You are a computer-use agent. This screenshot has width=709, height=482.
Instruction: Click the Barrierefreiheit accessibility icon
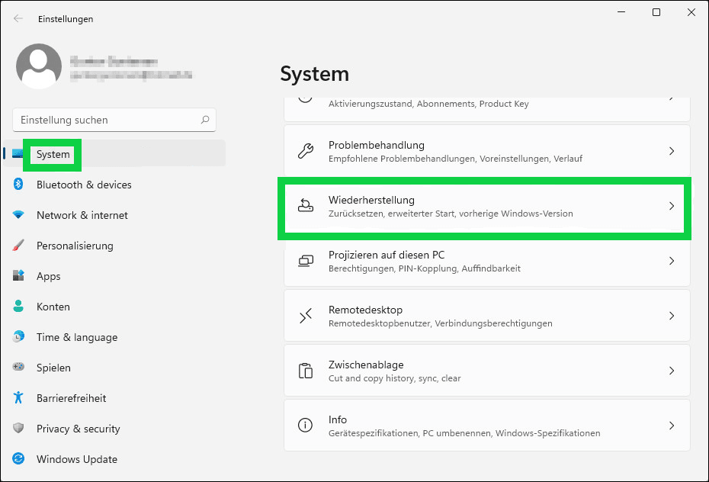(x=18, y=398)
